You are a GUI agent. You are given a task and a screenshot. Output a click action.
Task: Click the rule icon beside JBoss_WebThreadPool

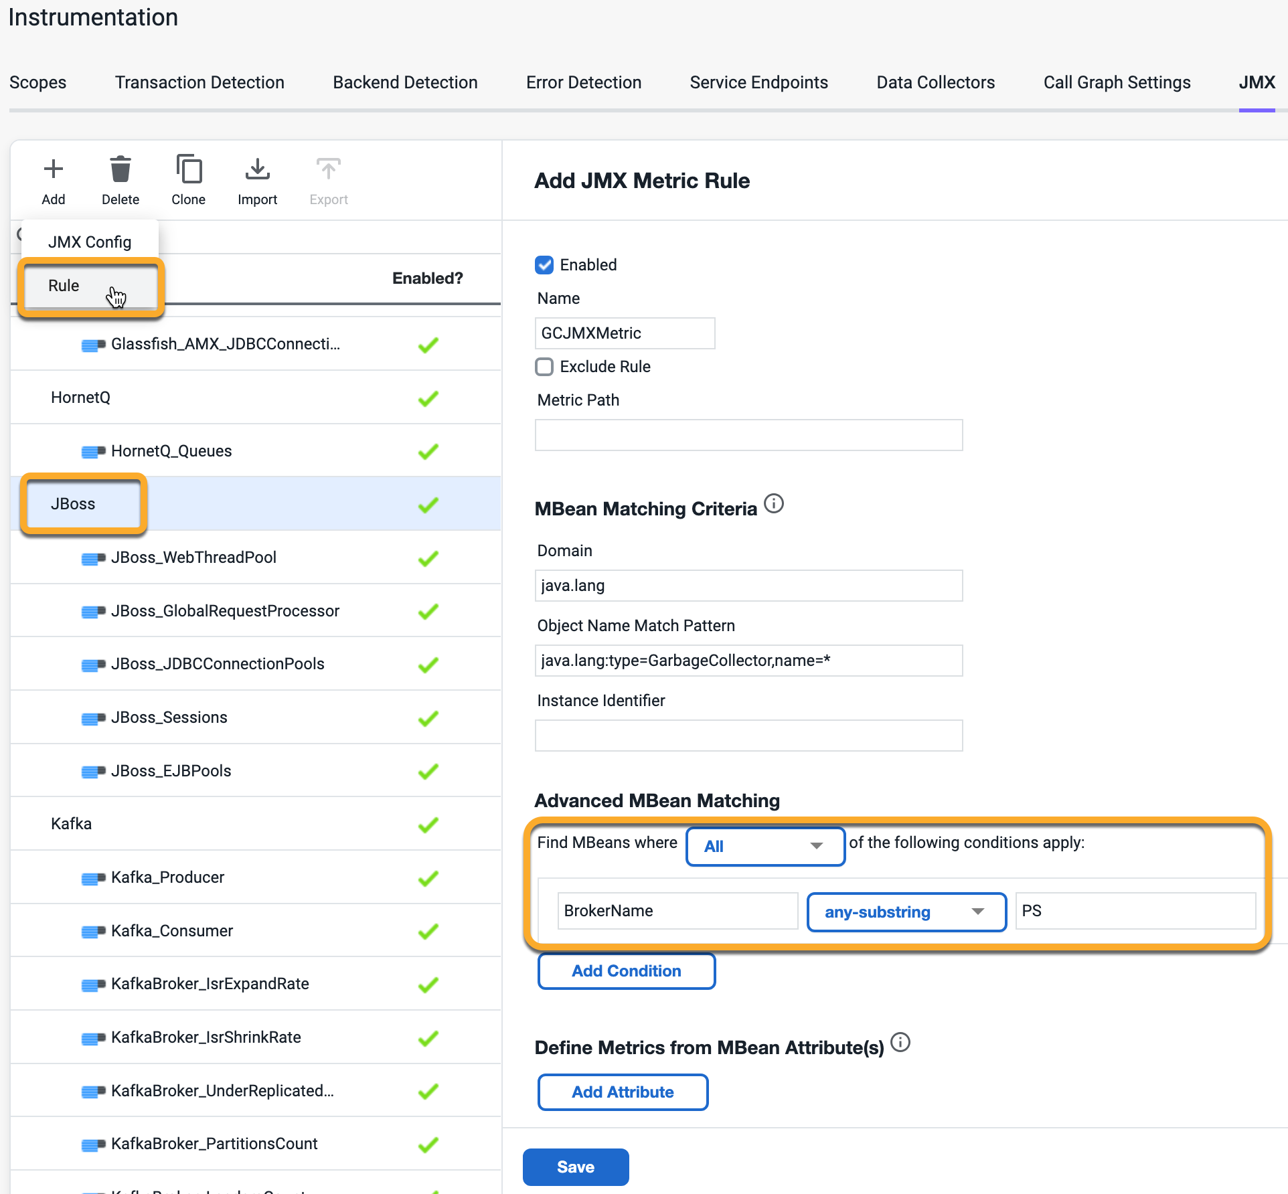point(93,558)
